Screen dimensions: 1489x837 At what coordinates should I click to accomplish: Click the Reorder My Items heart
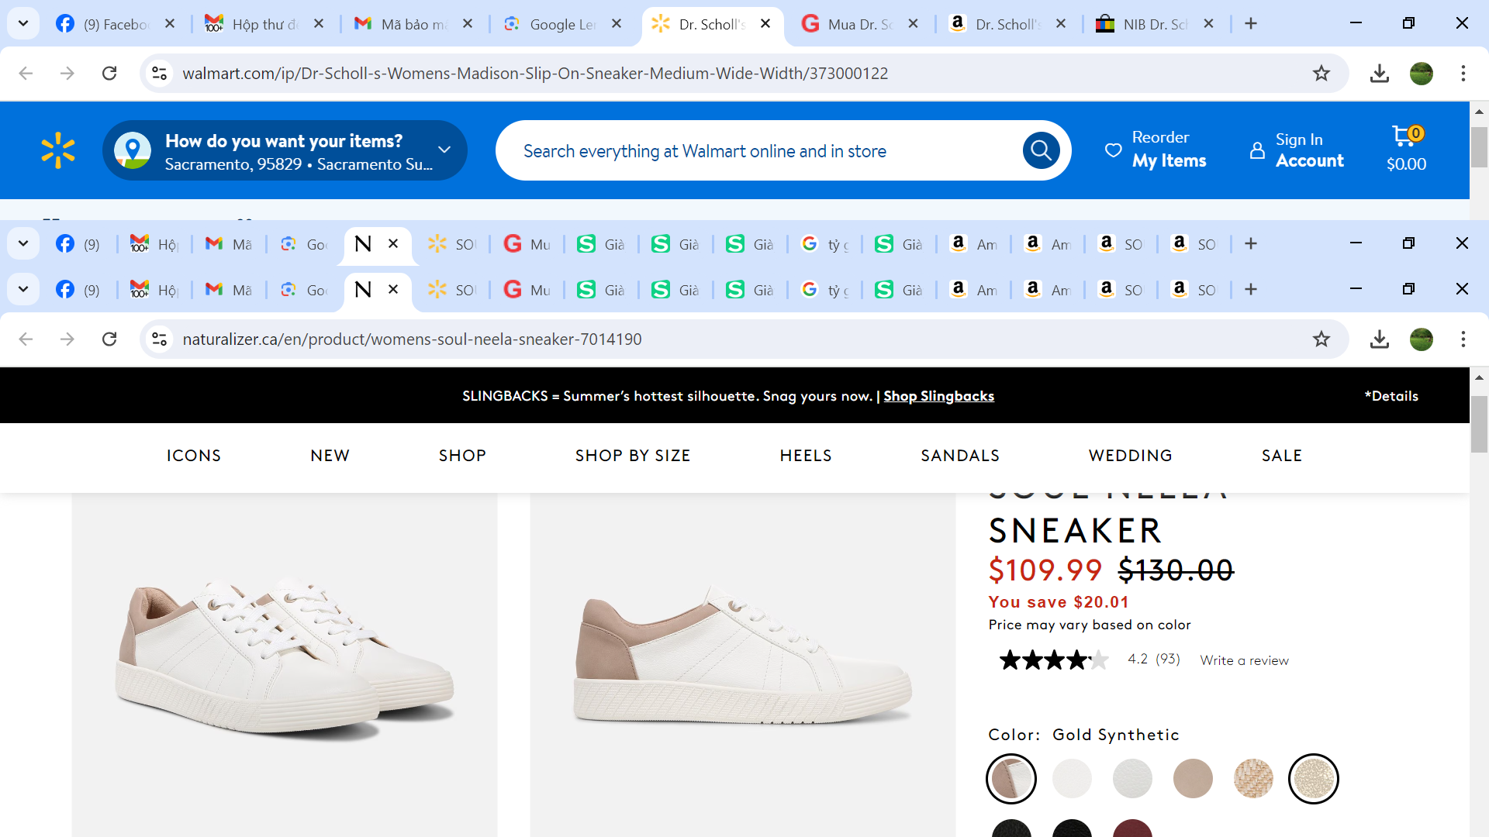tap(1113, 150)
